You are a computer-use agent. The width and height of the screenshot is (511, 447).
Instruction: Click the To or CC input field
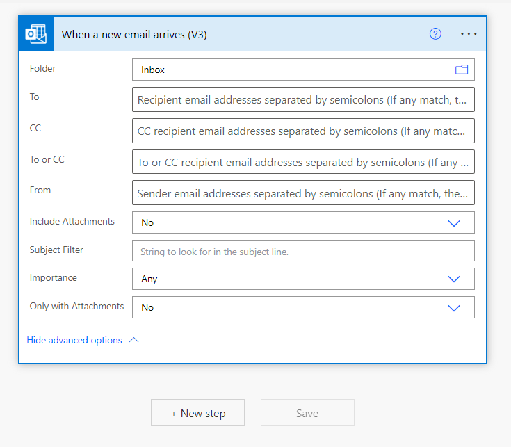point(303,161)
